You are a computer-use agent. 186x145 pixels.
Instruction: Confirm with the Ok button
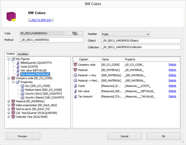point(163,136)
